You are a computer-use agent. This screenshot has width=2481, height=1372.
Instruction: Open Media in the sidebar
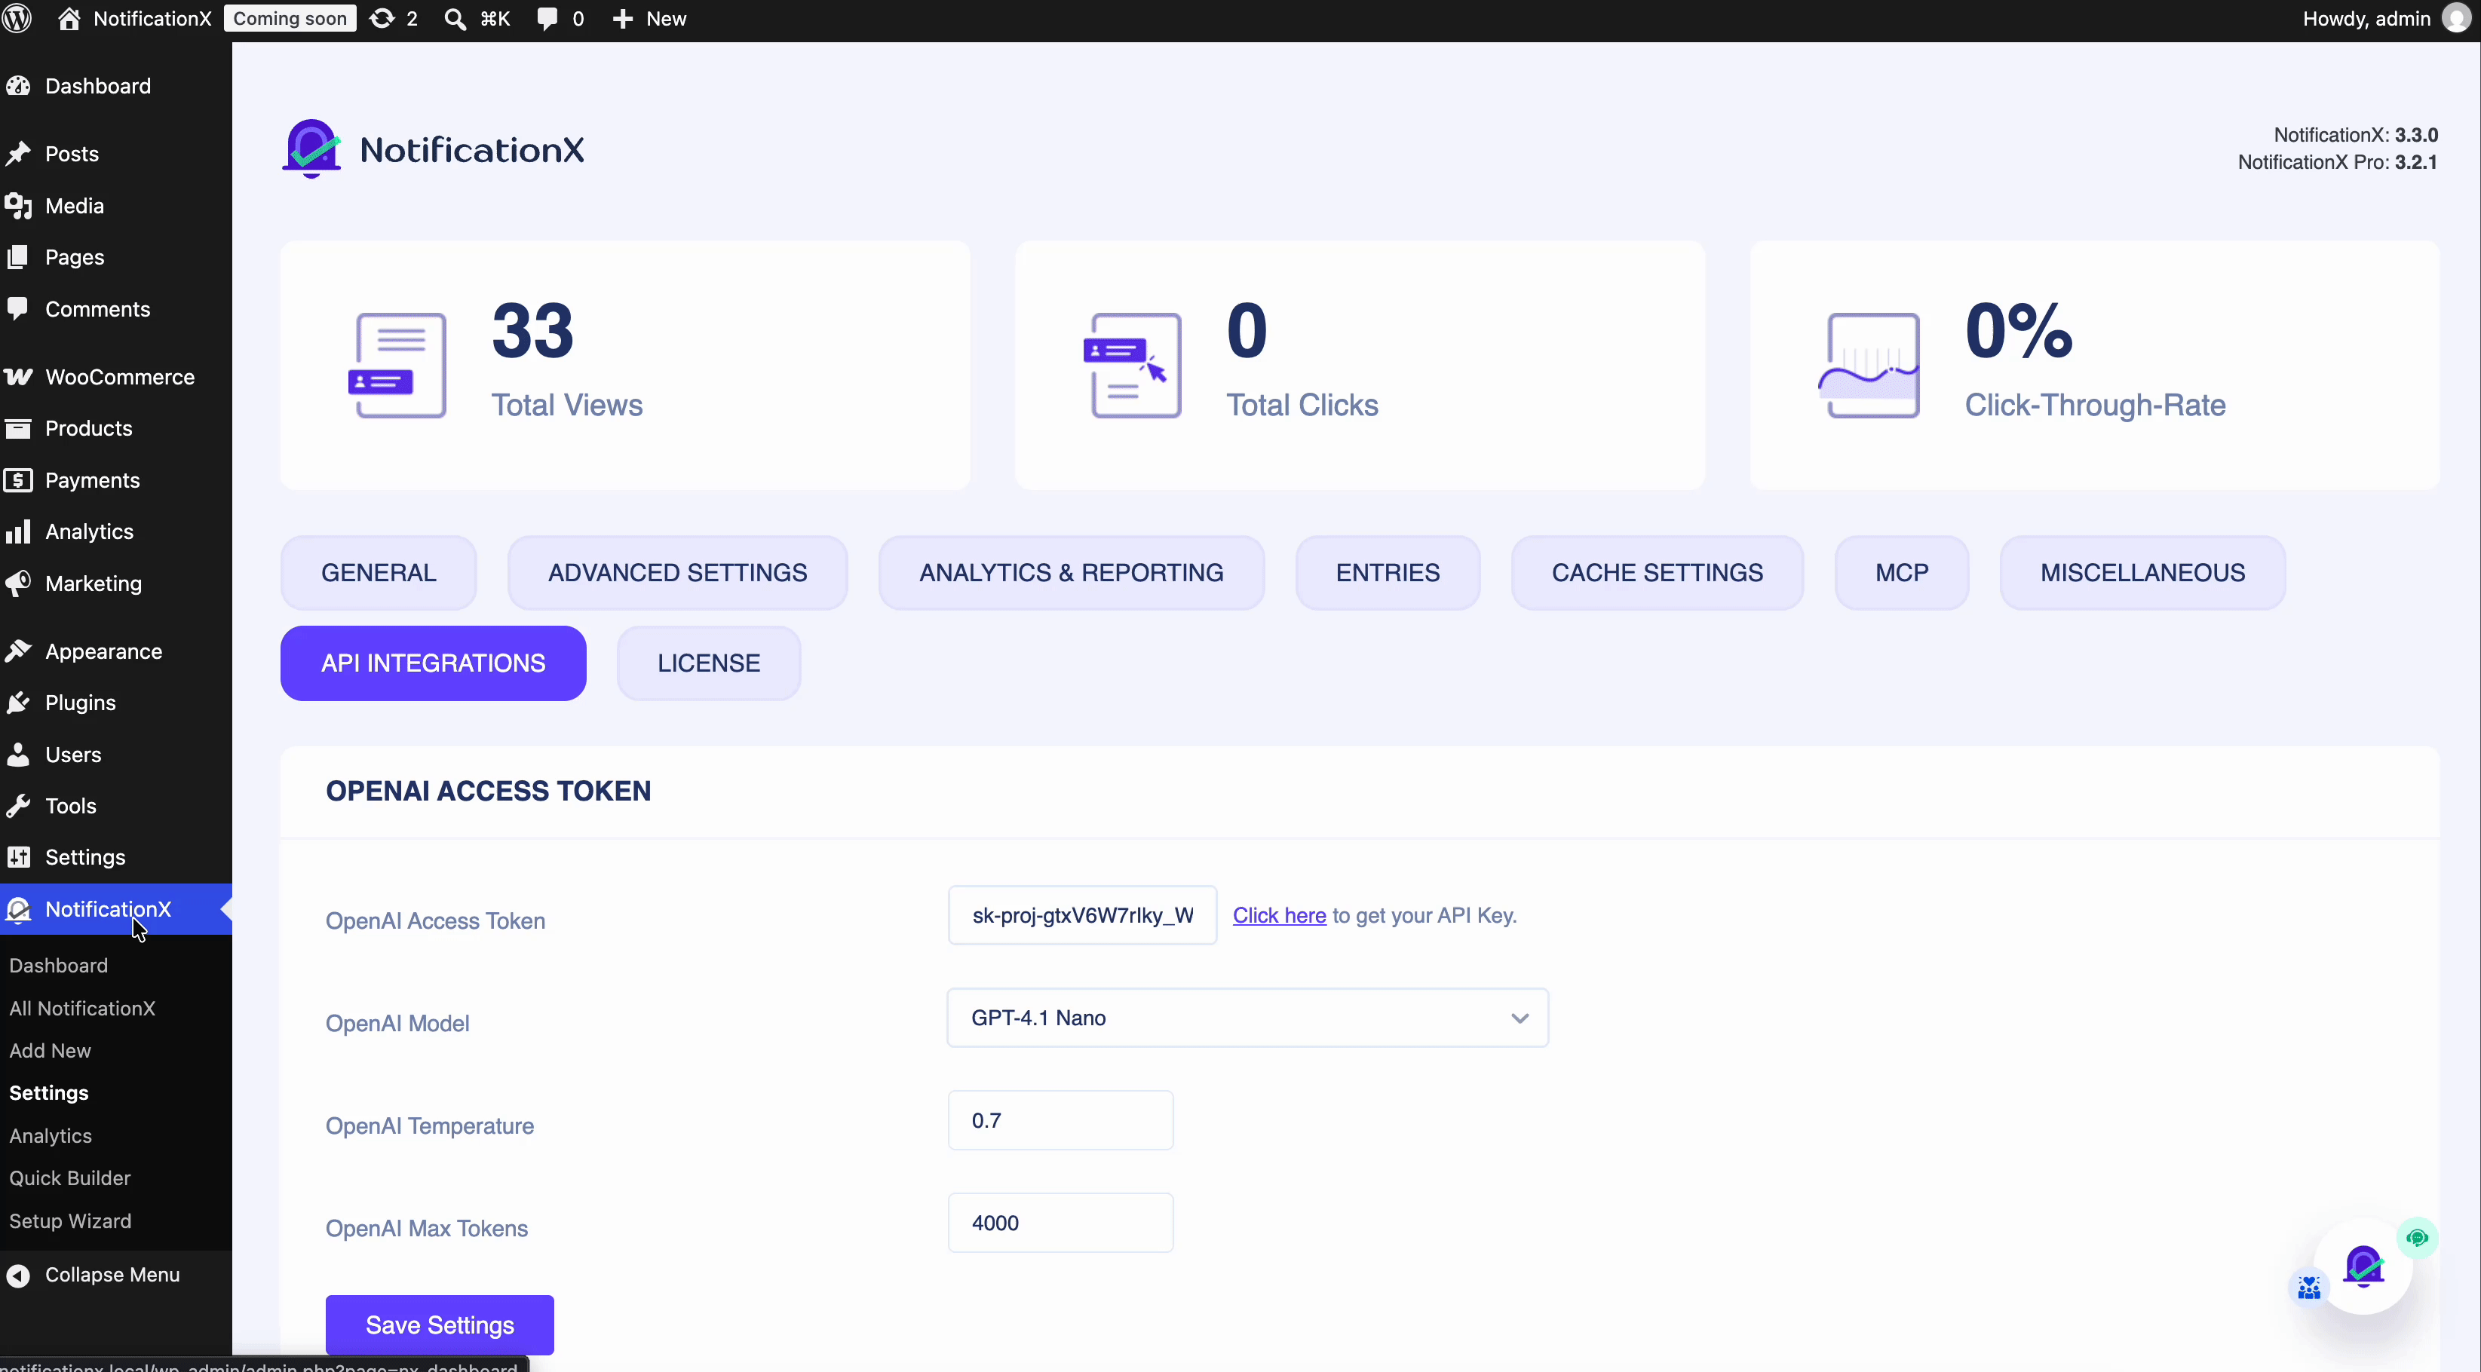(x=115, y=205)
